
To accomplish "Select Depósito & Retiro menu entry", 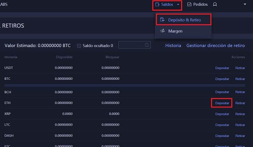I will pos(183,20).
